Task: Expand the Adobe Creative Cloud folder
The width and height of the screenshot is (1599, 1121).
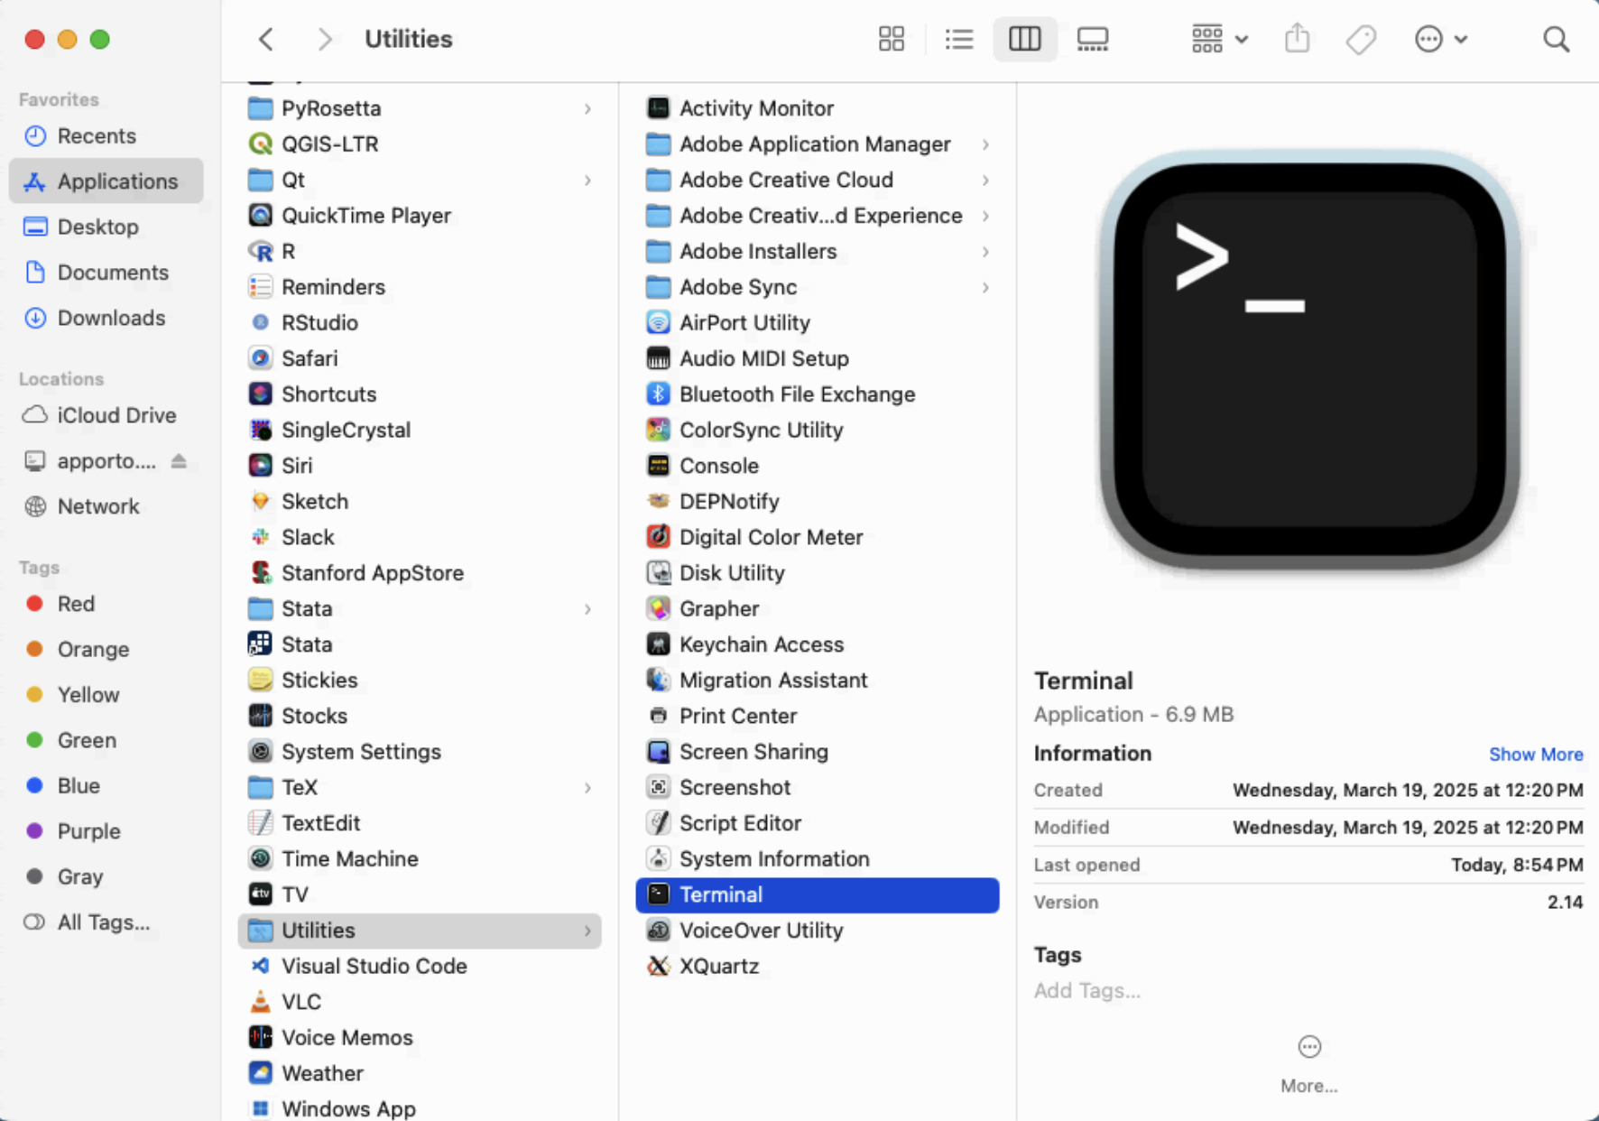Action: pos(985,180)
